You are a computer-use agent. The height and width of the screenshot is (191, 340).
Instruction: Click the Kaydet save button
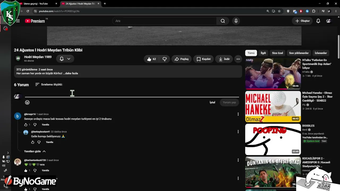click(203, 59)
